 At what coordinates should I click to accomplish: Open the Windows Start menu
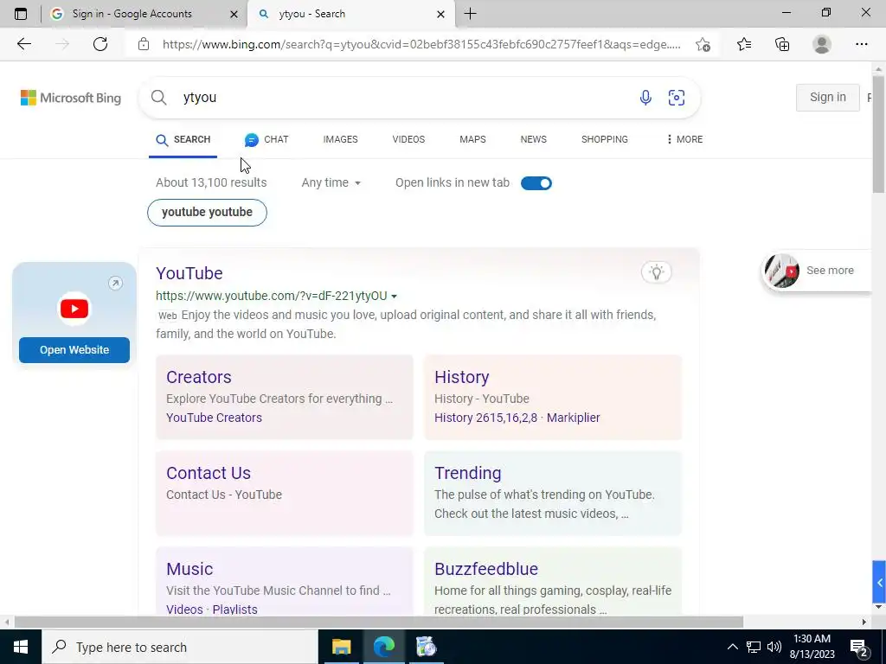point(21,647)
